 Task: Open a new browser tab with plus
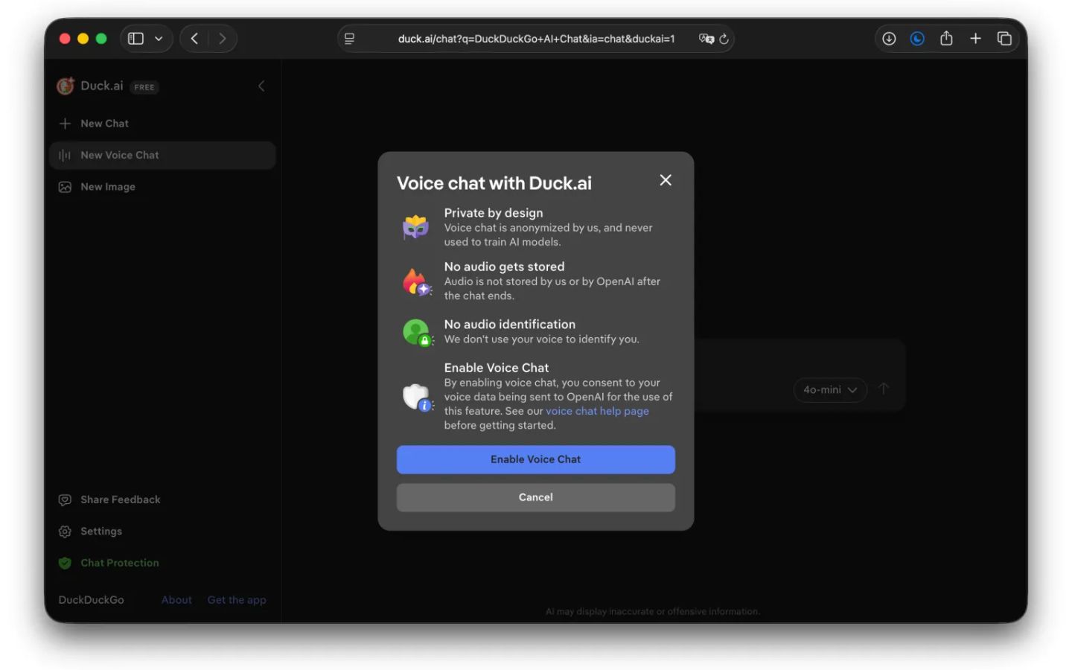tap(975, 39)
